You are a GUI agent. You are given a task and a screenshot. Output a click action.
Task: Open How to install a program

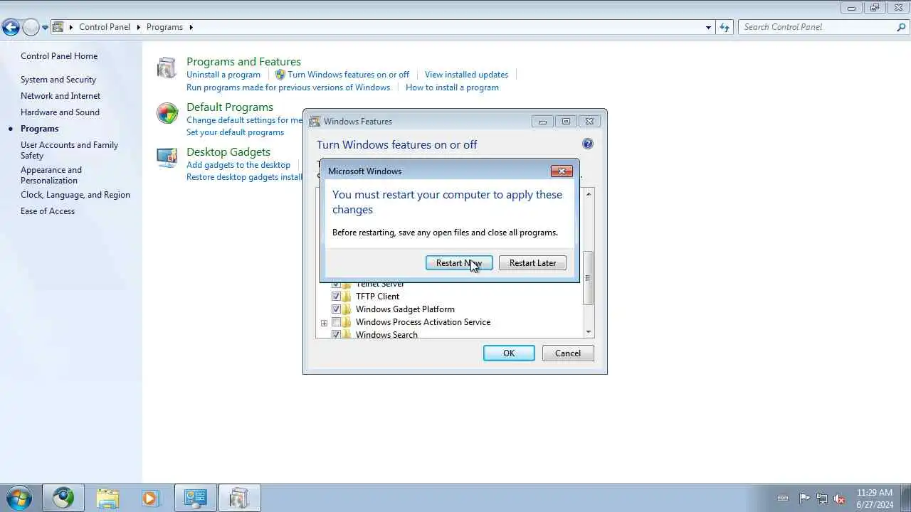[x=452, y=87]
